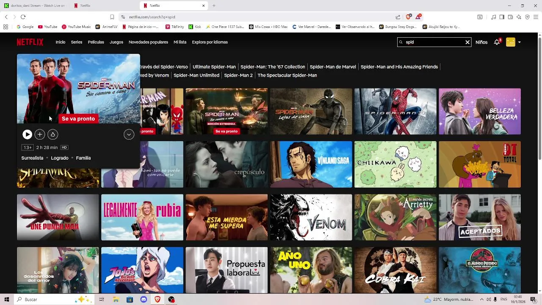
Task: Rate the Spider-Man preview with thumbs up
Action: pyautogui.click(x=53, y=134)
